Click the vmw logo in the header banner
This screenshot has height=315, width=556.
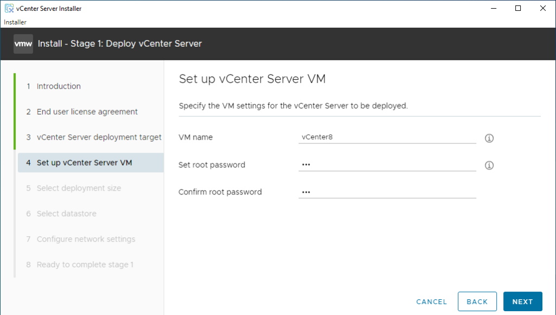23,43
